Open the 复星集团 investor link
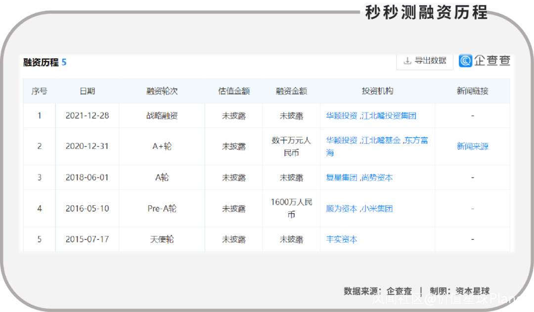 click(341, 178)
